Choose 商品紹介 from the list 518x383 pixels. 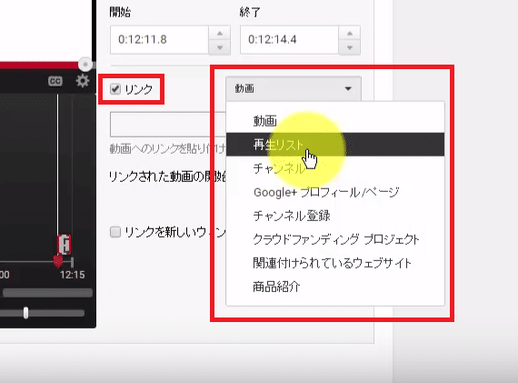[x=335, y=287]
